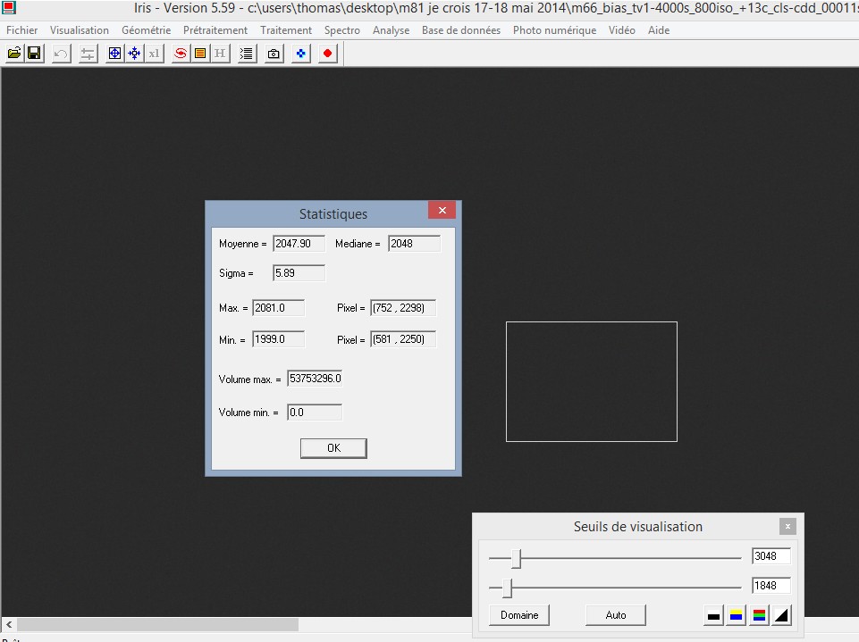Select the red green blue palette icon
This screenshot has width=859, height=642.
pyautogui.click(x=759, y=616)
